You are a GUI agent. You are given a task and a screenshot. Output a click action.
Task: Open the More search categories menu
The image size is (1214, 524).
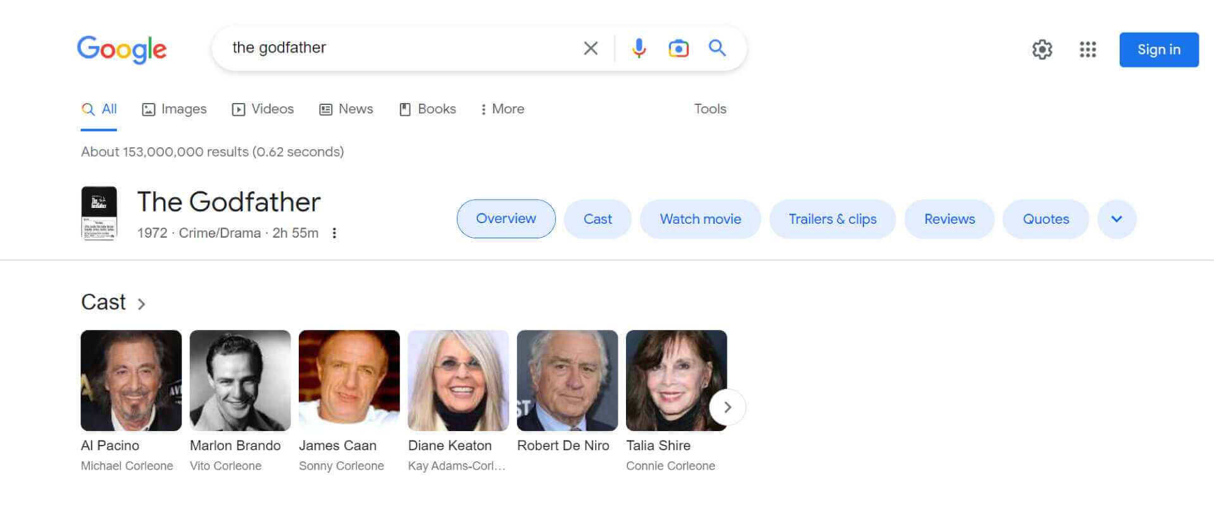(503, 109)
